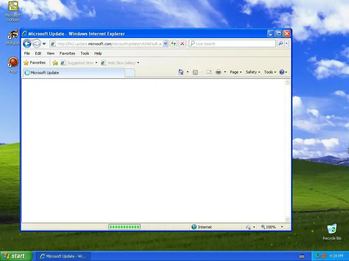
Task: Click the blue Help question mark icon
Action: (x=282, y=72)
